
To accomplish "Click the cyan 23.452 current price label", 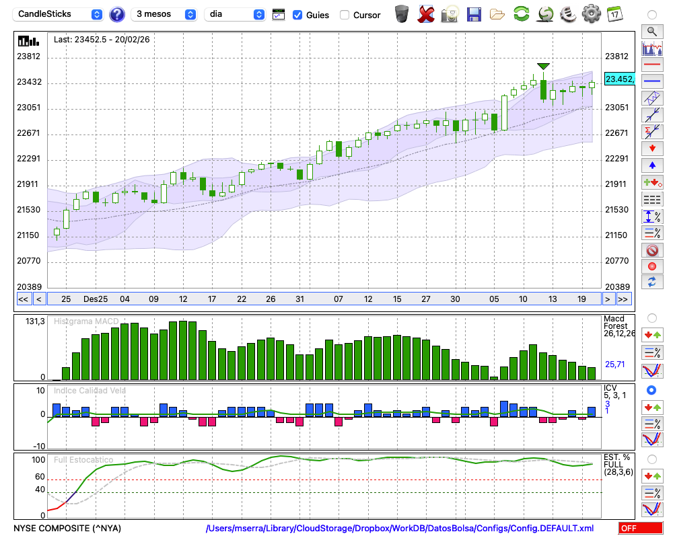I will (x=619, y=79).
